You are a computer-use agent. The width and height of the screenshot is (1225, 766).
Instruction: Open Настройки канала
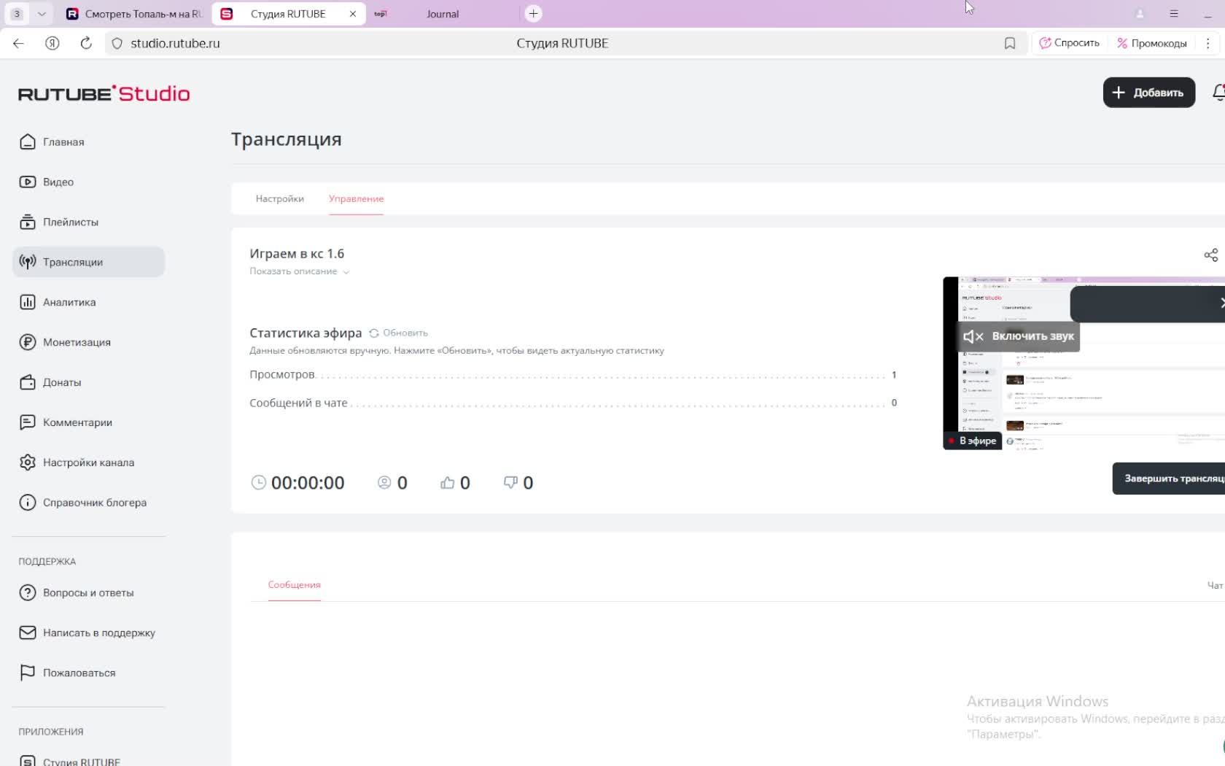[x=88, y=463]
